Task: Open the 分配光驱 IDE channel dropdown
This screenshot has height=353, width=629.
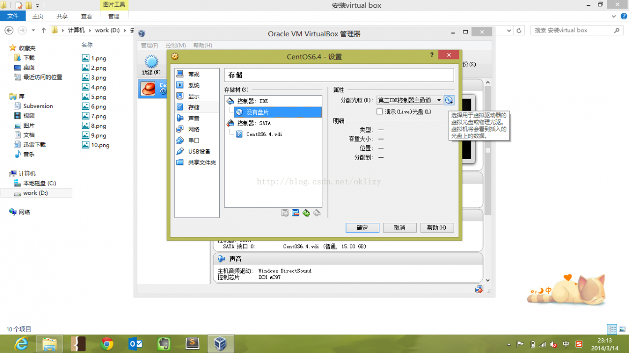Action: tap(410, 100)
